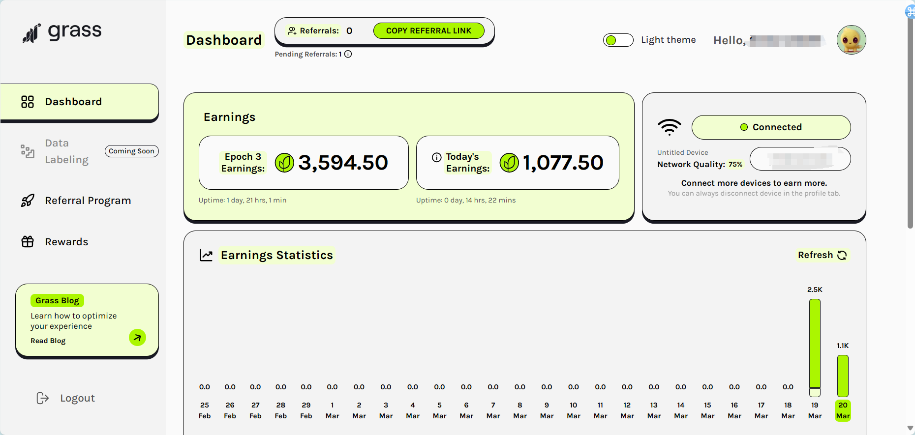
Task: Click the browser extension icon at top-right corner
Action: coord(911,12)
